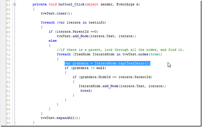Viewport: 202px width, 127px height.
Task: Click line number 89 in gutter
Action: point(8,123)
